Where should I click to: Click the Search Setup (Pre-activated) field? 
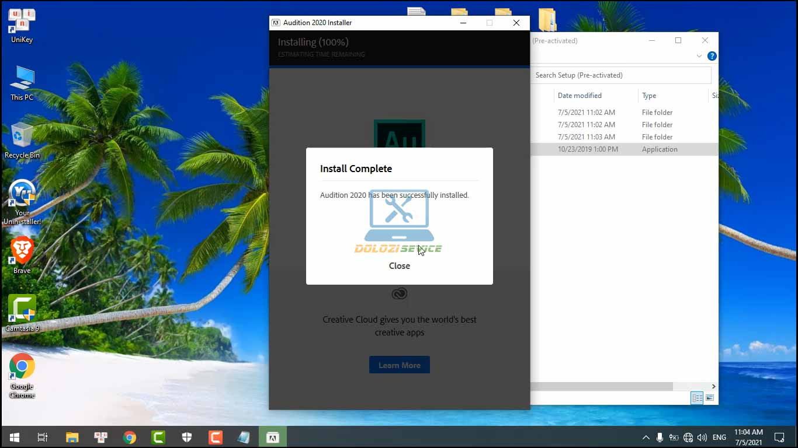pyautogui.click(x=620, y=75)
